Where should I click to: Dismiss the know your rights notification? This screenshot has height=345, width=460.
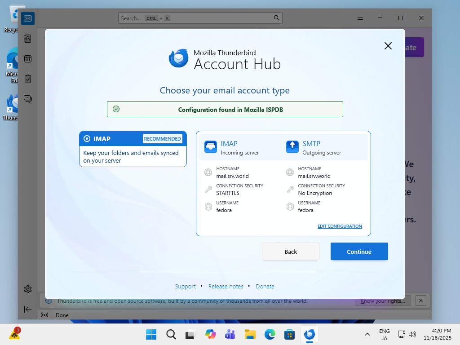click(x=420, y=301)
